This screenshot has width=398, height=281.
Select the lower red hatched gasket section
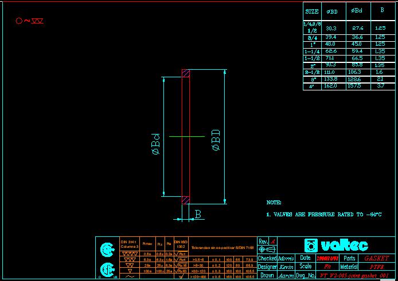pos(186,200)
